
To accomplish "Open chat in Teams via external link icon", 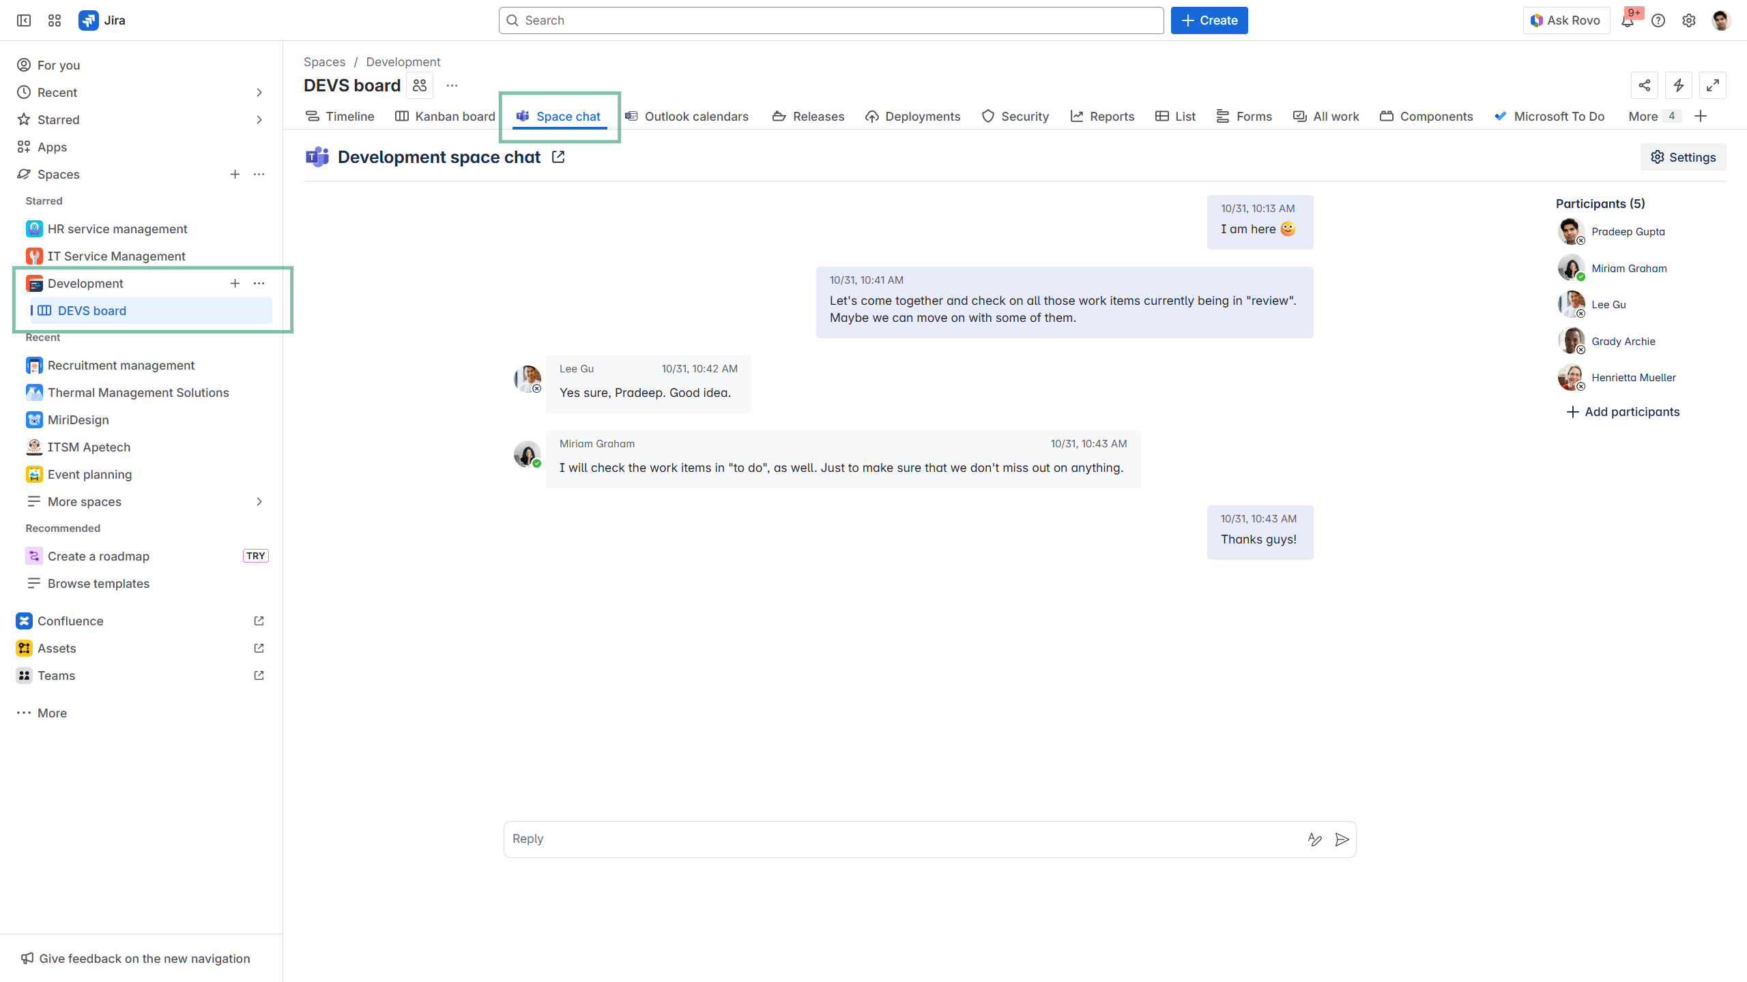I will (558, 157).
